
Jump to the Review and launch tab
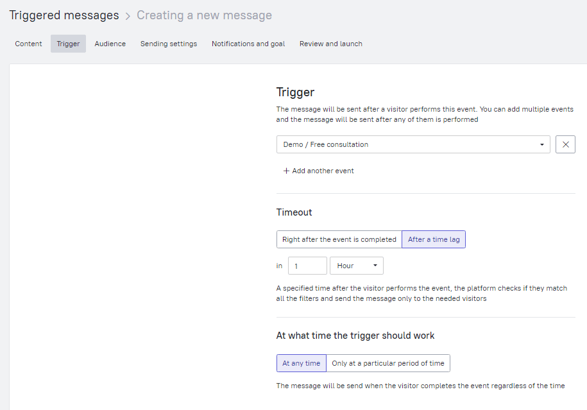(330, 44)
